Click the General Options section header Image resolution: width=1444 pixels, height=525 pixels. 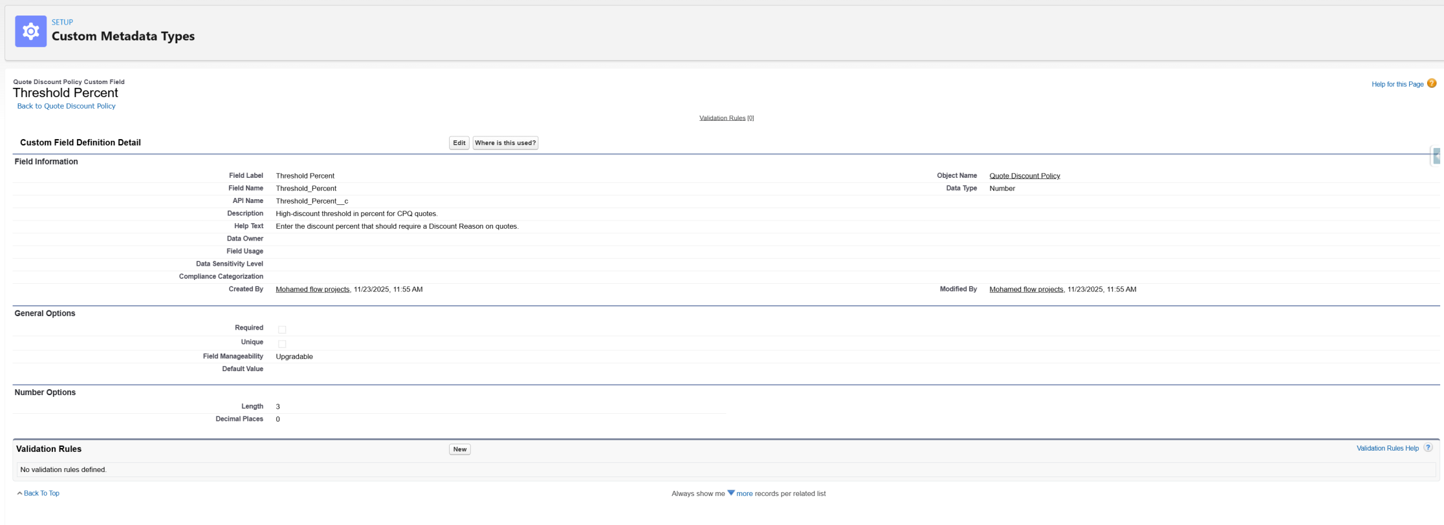coord(45,314)
